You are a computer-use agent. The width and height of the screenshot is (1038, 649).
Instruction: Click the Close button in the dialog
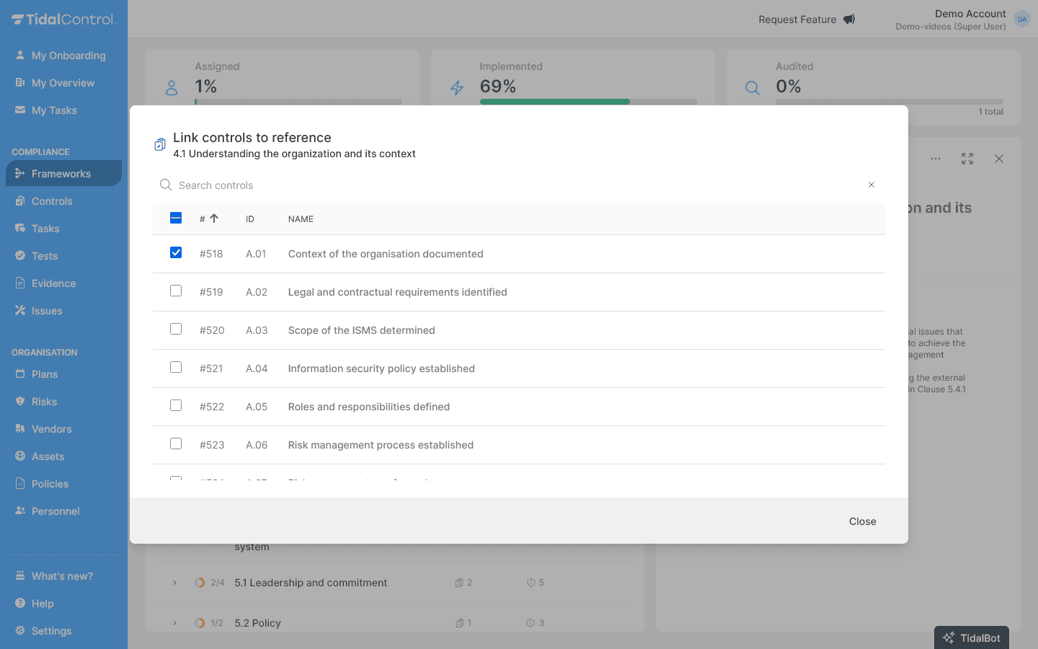pos(862,521)
